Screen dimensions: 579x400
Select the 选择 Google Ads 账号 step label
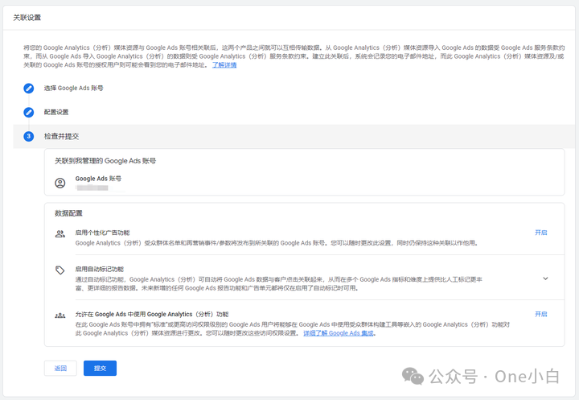73,89
